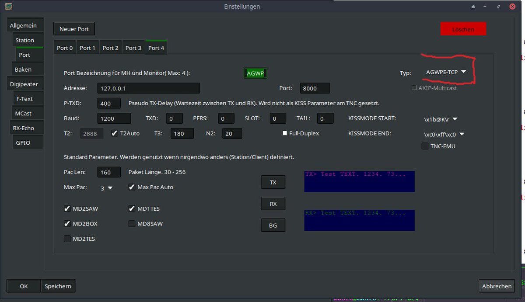Click the Neuer Port button
525x302 pixels.
tap(74, 28)
